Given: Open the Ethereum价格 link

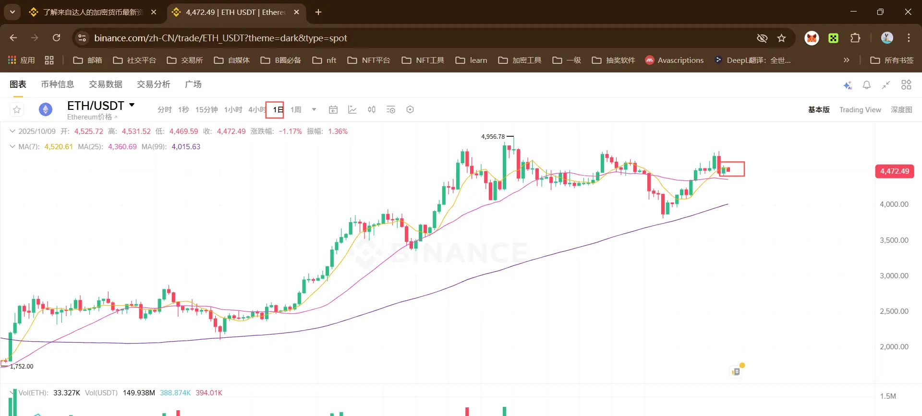Looking at the screenshot, I should click(x=92, y=117).
